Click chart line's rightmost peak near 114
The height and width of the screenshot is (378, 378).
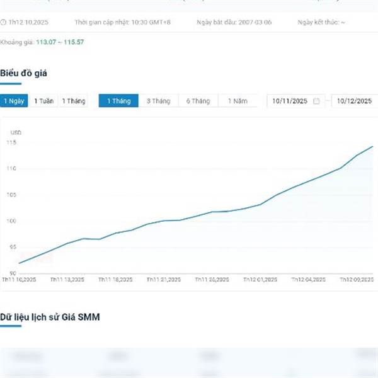(x=372, y=147)
